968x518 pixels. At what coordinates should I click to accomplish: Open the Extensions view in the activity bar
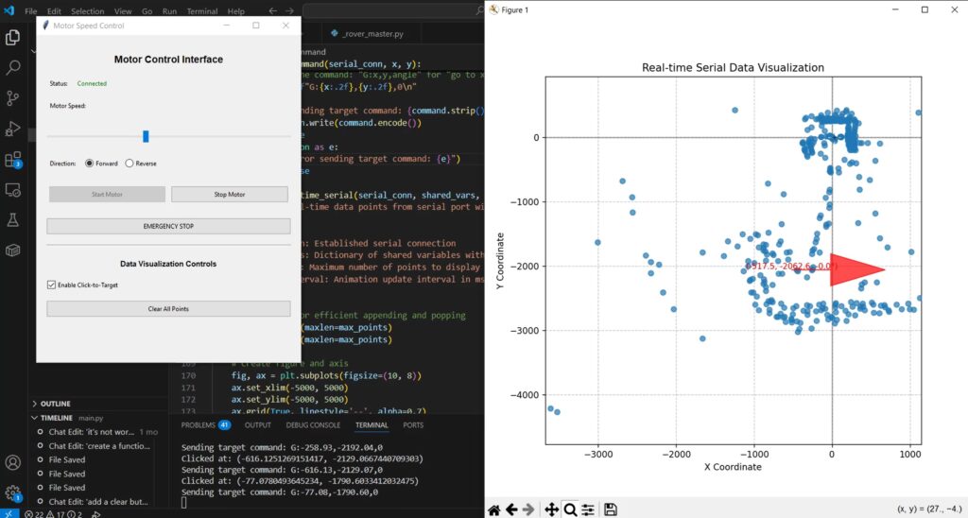click(x=13, y=159)
